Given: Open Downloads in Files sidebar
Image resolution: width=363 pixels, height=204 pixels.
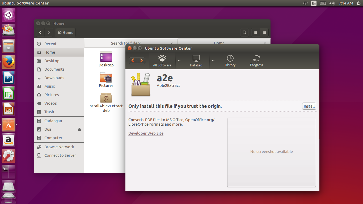Looking at the screenshot, I should pyautogui.click(x=59, y=78).
